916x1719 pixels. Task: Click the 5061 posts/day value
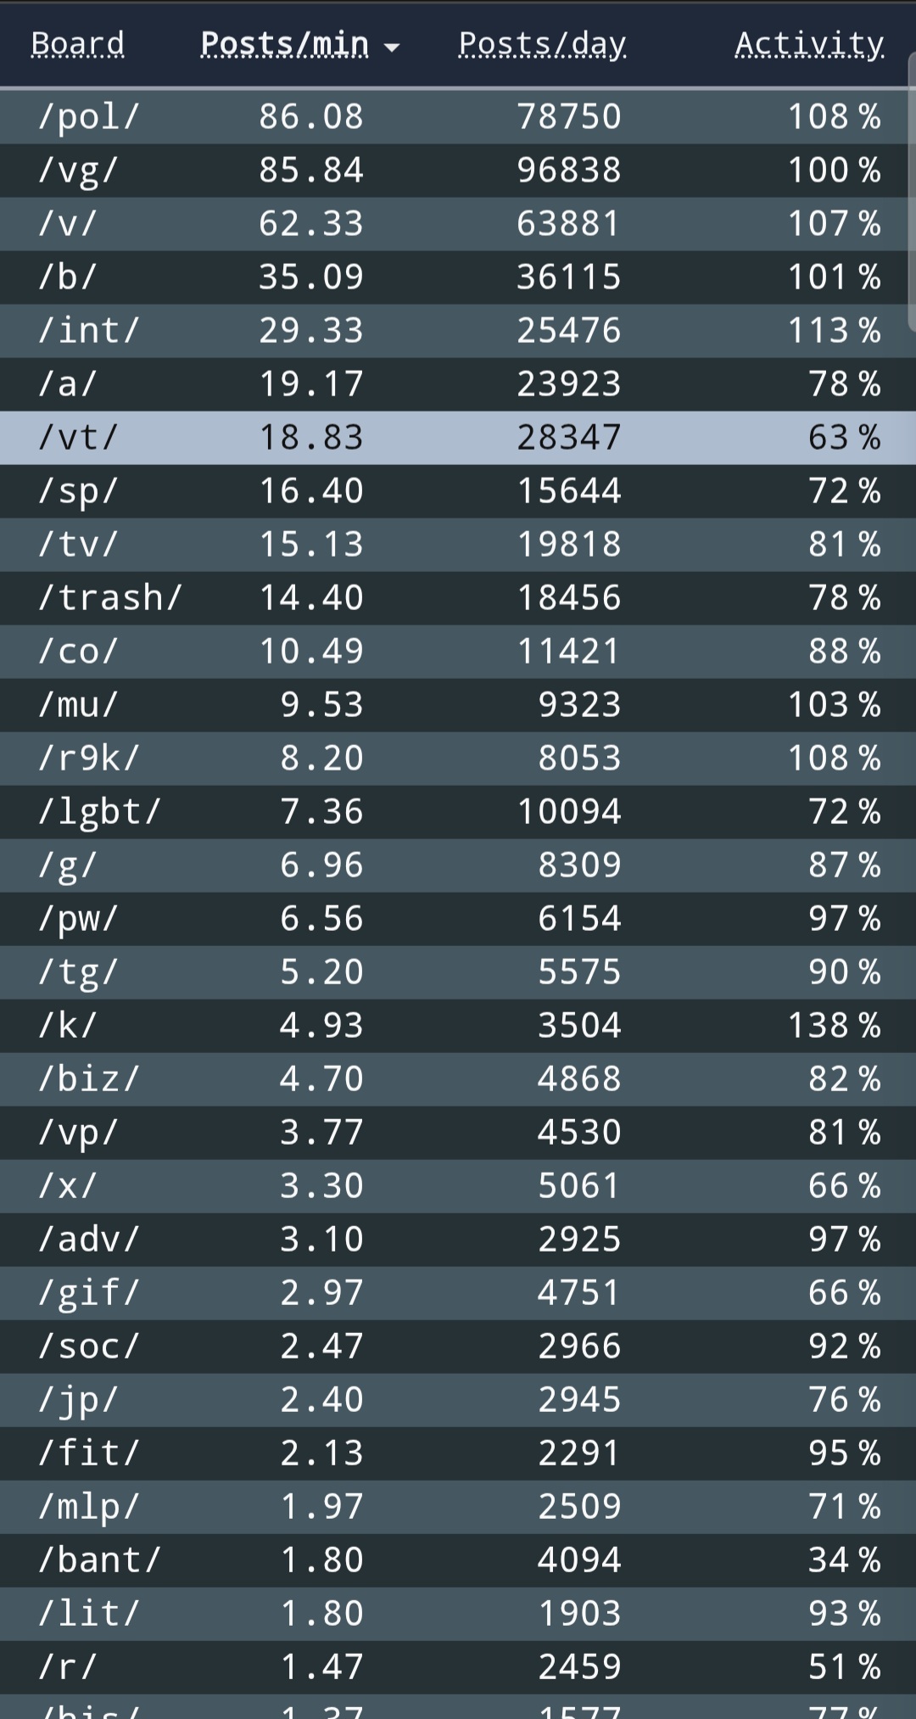click(580, 1185)
